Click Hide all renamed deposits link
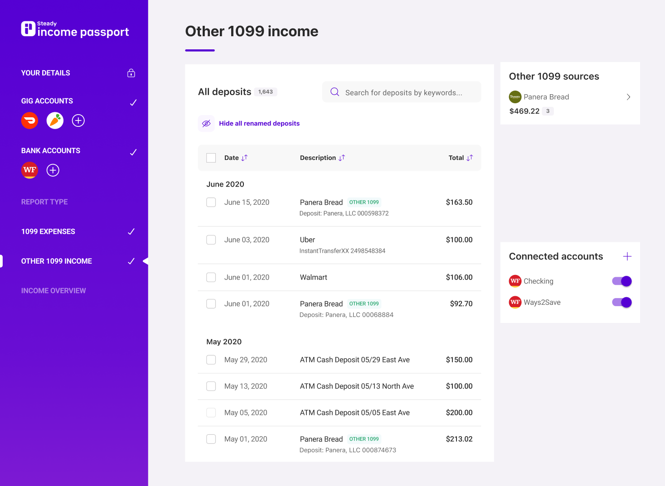This screenshot has height=486, width=665. 259,123
